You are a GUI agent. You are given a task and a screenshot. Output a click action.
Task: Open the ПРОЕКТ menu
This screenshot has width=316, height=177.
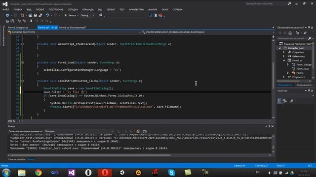click(40, 9)
